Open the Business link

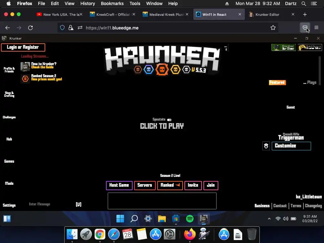point(262,206)
